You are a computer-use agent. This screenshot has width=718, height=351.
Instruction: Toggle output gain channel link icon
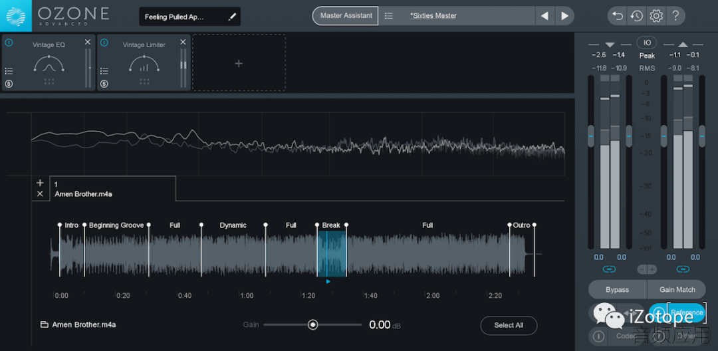[x=683, y=269]
